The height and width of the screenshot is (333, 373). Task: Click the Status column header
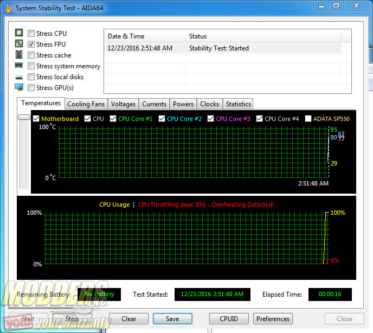pyautogui.click(x=263, y=36)
